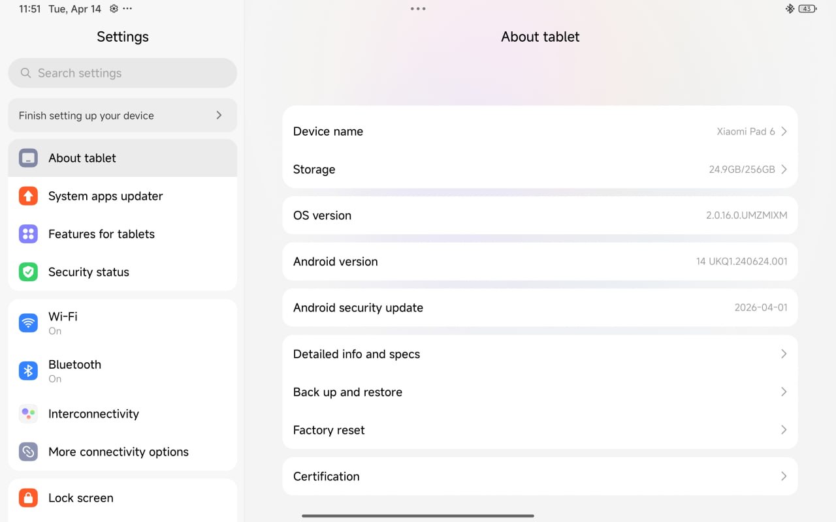
Task: Click the Interconnectivity colored dots icon
Action: pyautogui.click(x=28, y=414)
